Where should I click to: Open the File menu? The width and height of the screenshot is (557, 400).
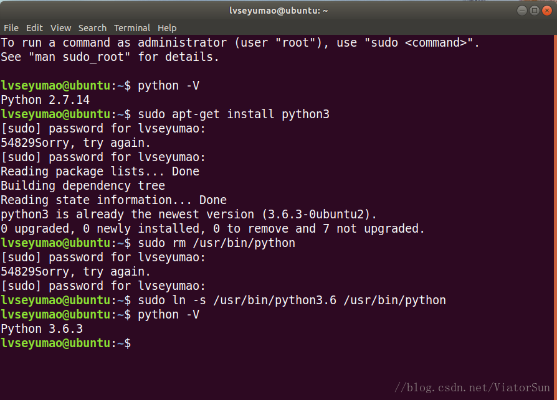point(11,28)
